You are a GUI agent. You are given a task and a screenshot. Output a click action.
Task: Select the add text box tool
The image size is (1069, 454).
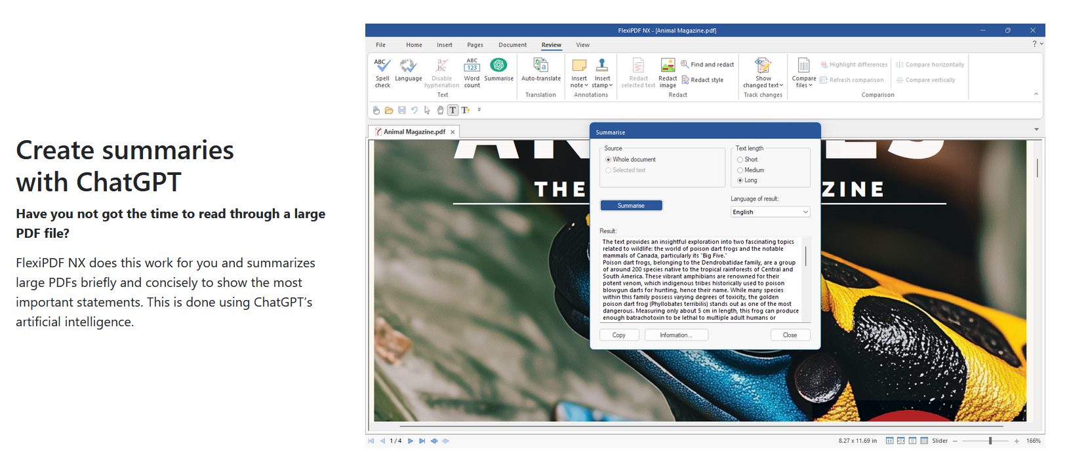tap(466, 110)
